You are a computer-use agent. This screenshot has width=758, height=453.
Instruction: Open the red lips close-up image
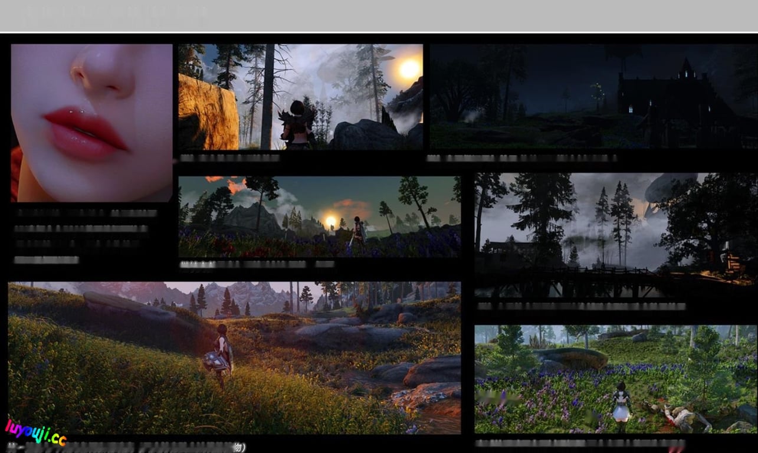click(x=91, y=123)
